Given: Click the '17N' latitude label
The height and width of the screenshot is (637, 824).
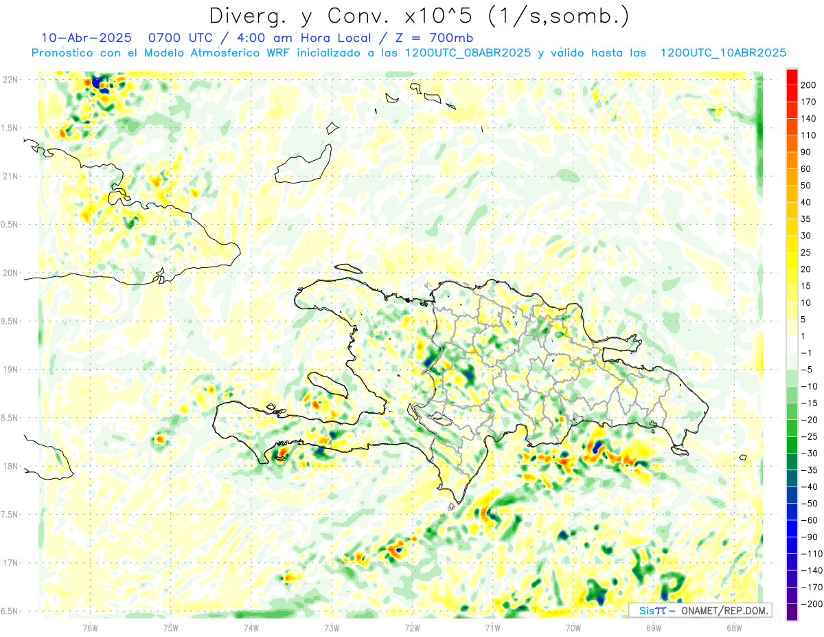Looking at the screenshot, I should (10, 563).
